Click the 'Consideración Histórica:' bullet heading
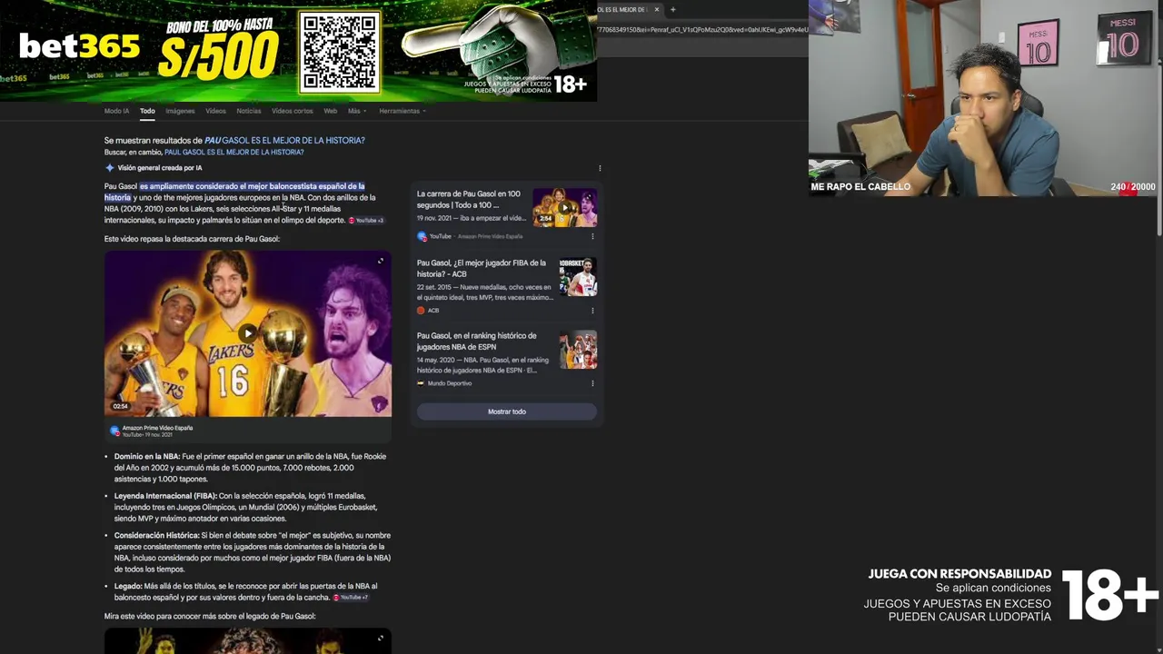1163x654 pixels. pyautogui.click(x=157, y=536)
